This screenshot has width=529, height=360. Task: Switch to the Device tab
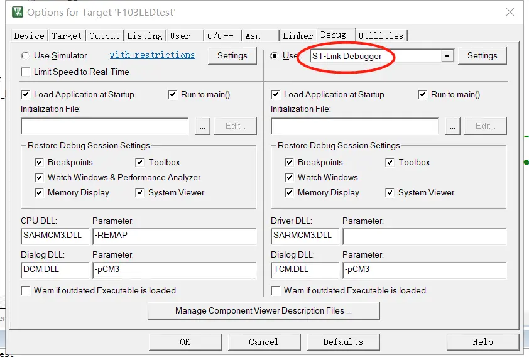(x=29, y=36)
